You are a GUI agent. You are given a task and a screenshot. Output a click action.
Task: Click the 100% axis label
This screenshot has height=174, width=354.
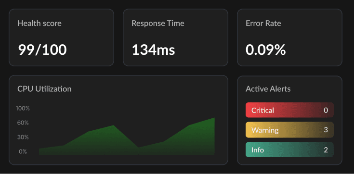[23, 109]
